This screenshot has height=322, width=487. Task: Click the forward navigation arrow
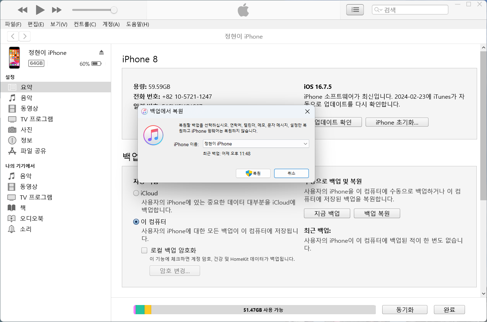(24, 36)
